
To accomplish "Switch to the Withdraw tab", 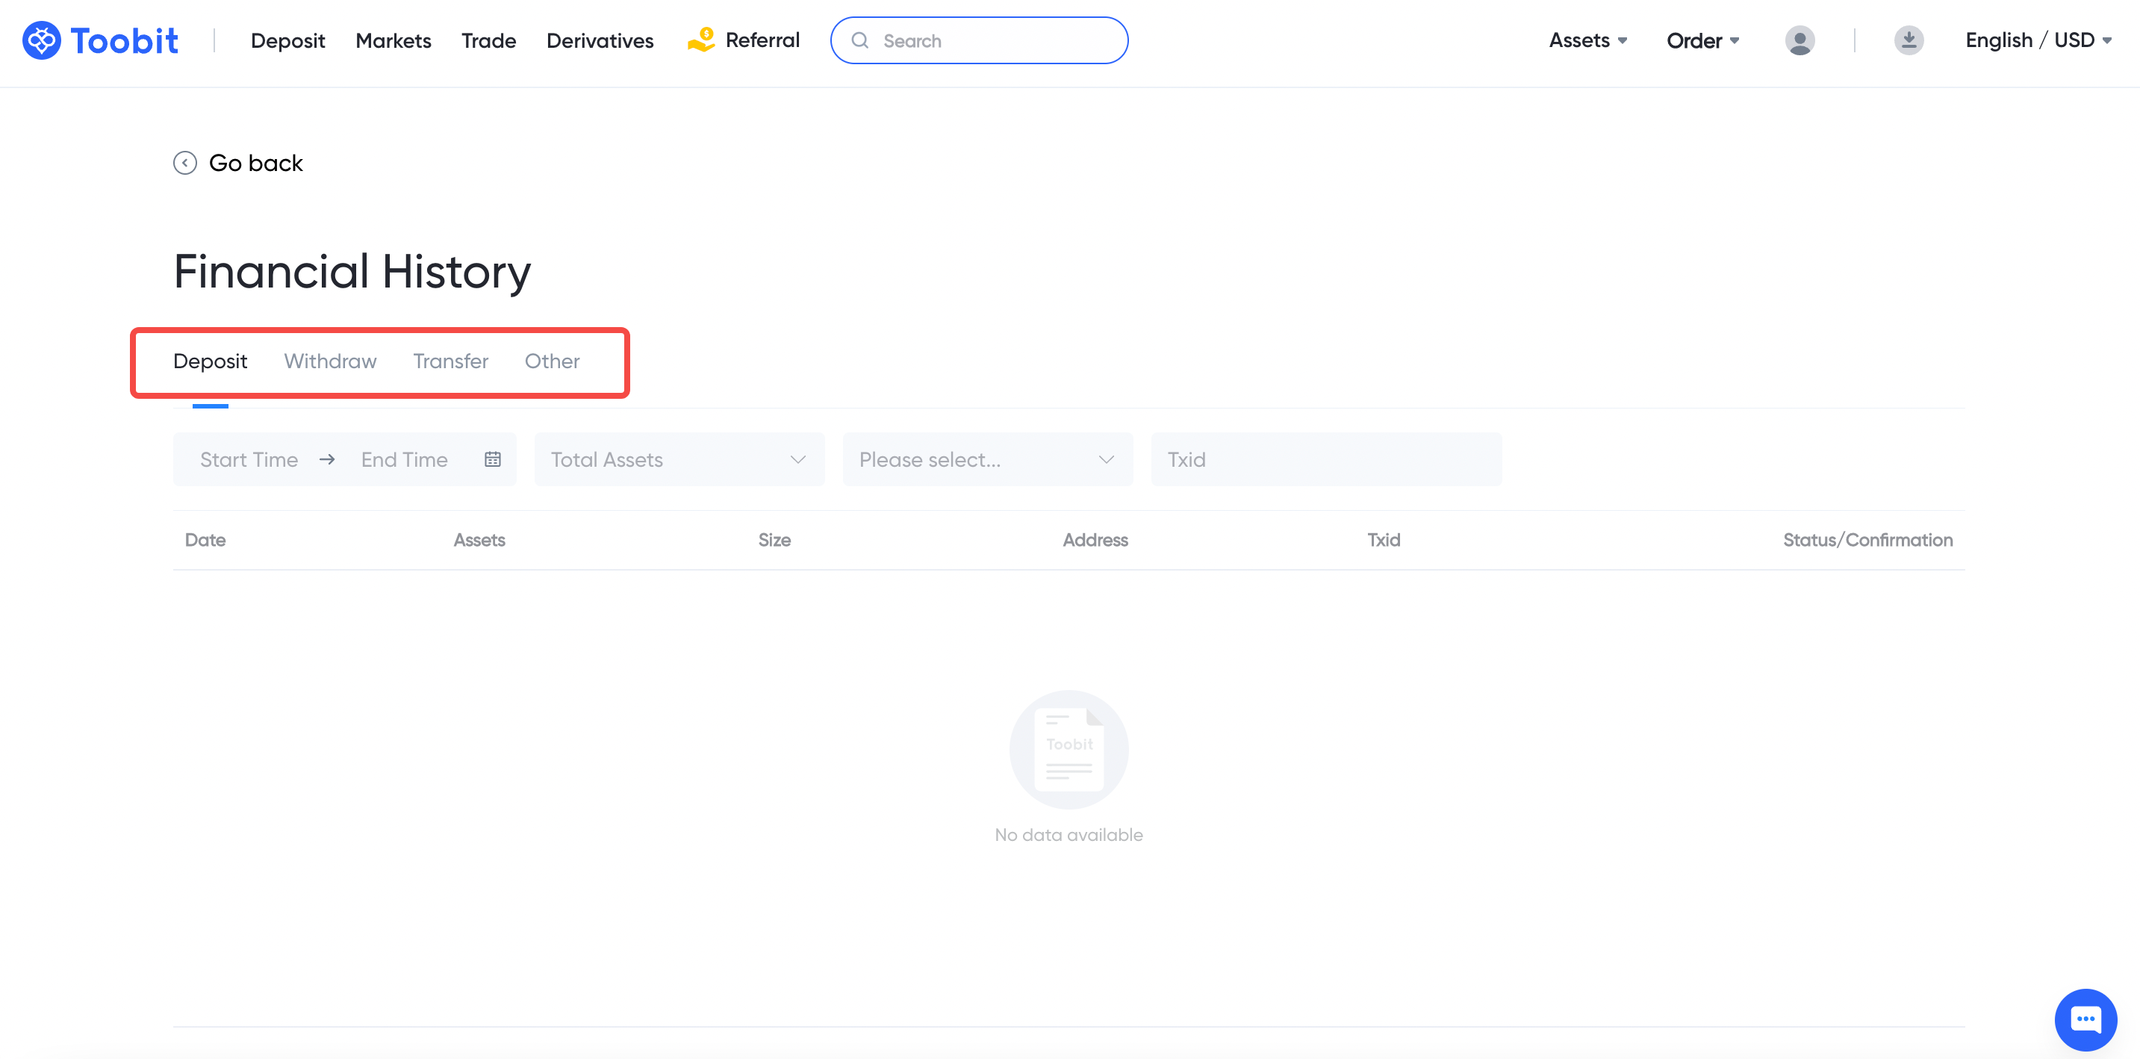I will click(330, 361).
